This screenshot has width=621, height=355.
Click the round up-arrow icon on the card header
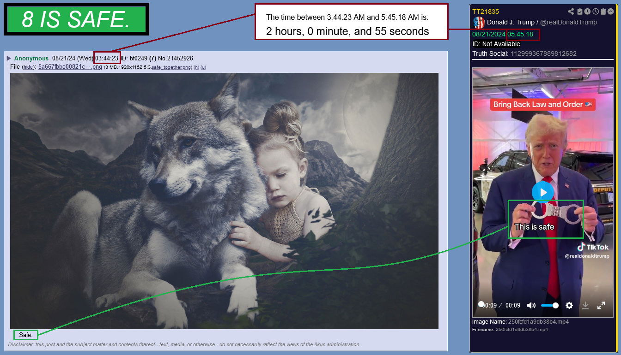click(x=610, y=12)
